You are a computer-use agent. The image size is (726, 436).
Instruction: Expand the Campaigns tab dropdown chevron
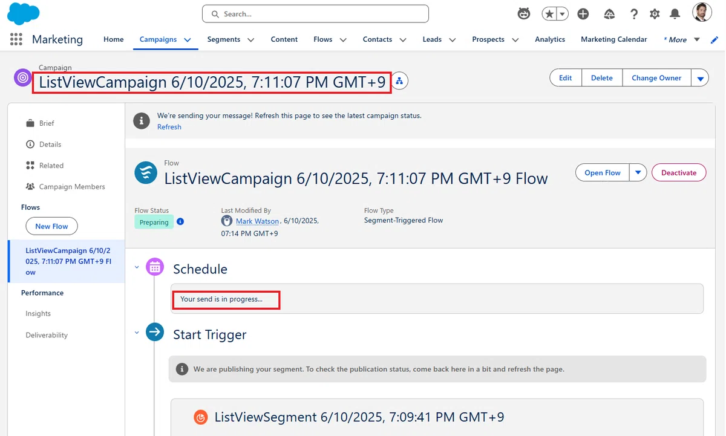(x=188, y=40)
